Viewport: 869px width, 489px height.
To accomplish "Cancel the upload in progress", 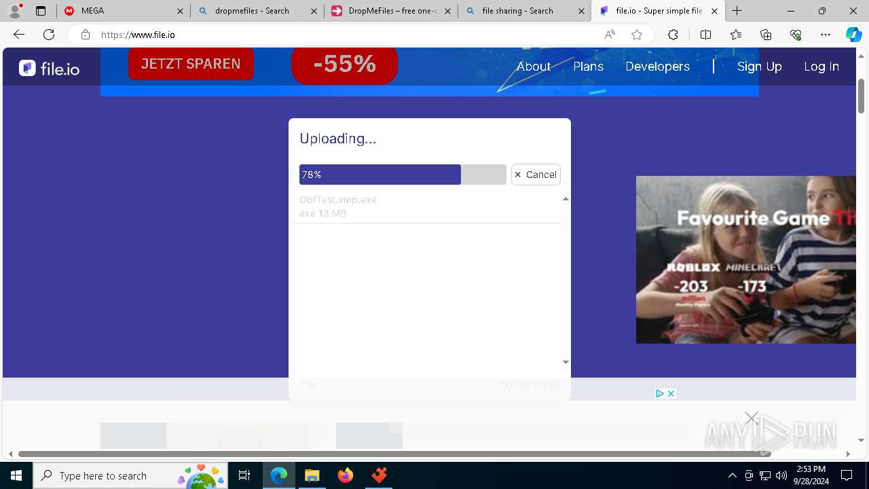I will point(536,175).
